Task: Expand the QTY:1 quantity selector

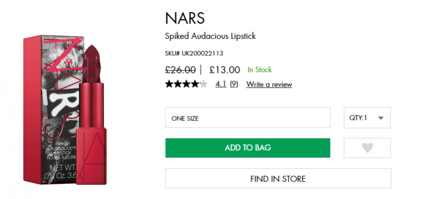Action: [367, 117]
